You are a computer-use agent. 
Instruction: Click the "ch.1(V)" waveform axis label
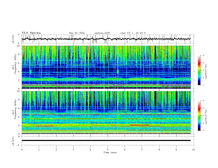pos(13,39)
